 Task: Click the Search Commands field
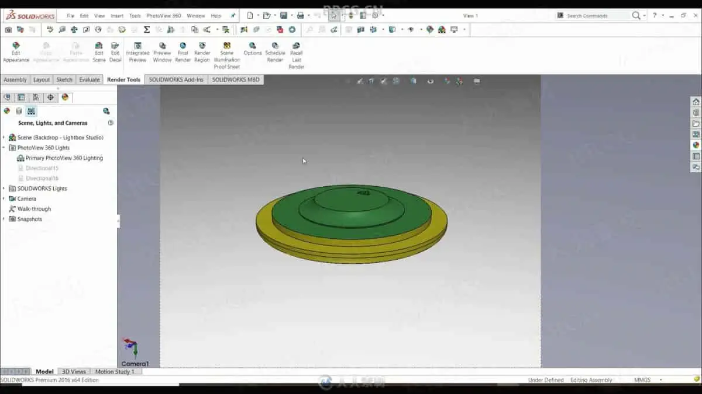[x=598, y=16]
